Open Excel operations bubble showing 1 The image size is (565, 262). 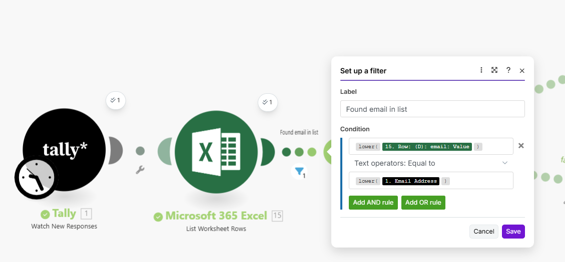click(x=268, y=102)
